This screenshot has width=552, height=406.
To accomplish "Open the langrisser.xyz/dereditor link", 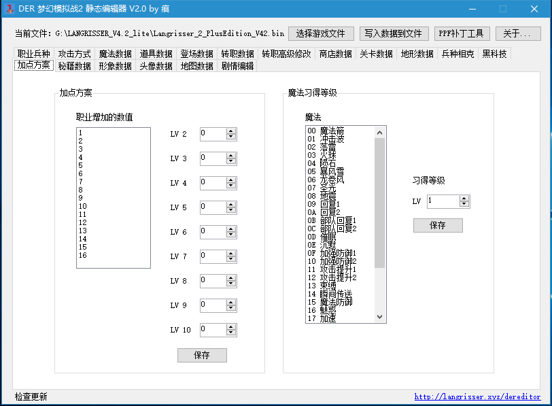I will tap(477, 396).
